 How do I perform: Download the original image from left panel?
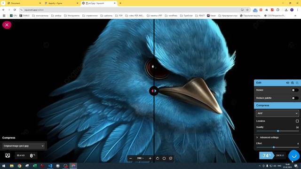coord(8,155)
